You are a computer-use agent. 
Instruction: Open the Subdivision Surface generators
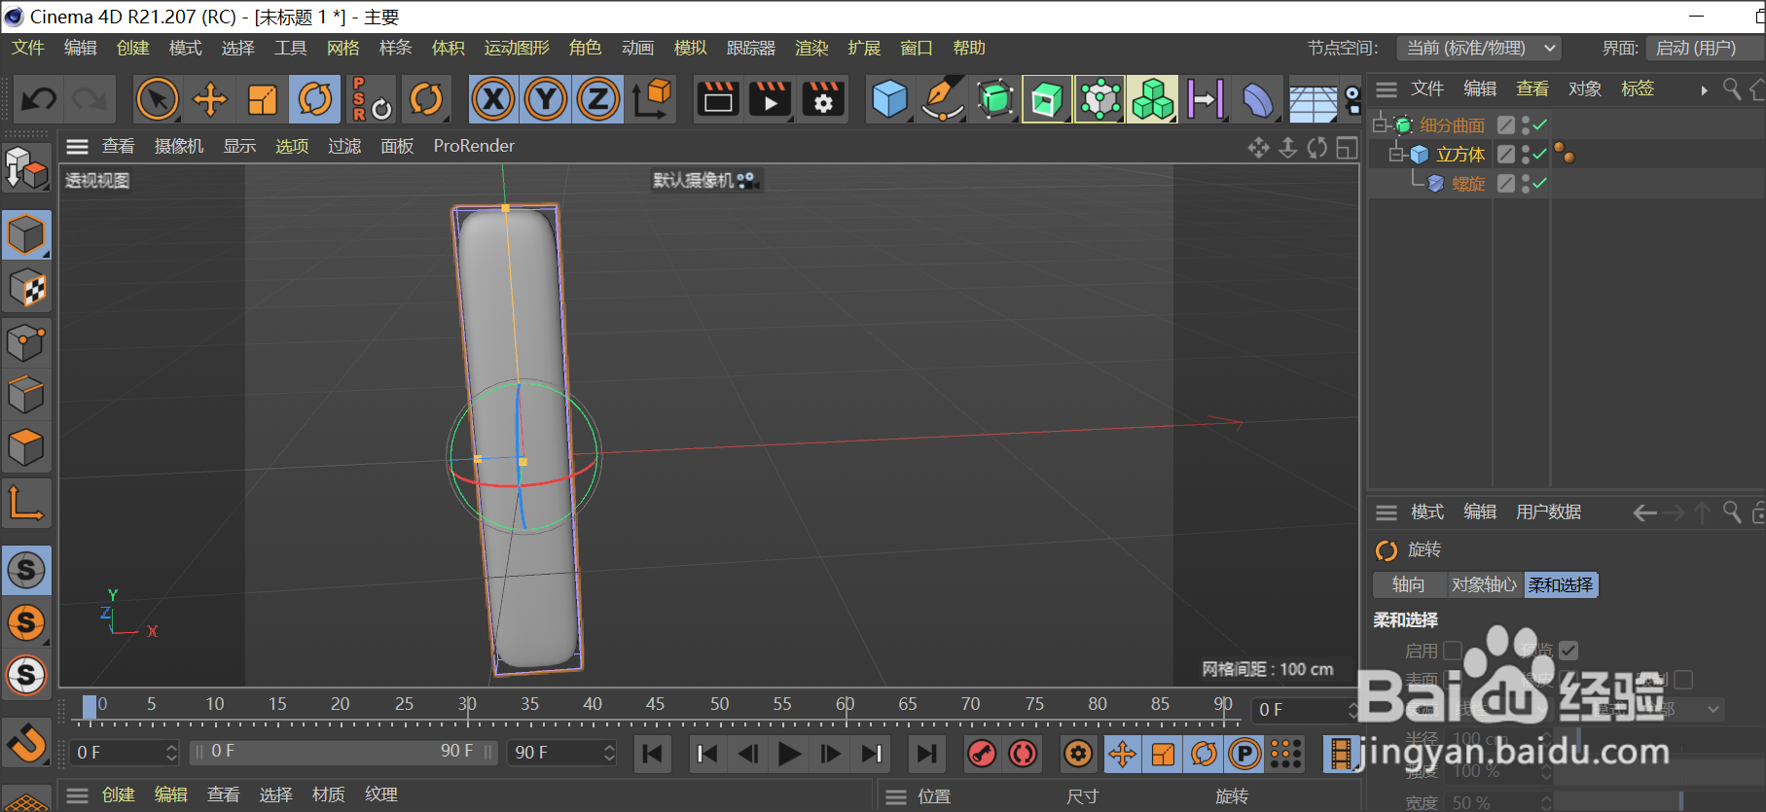(994, 99)
